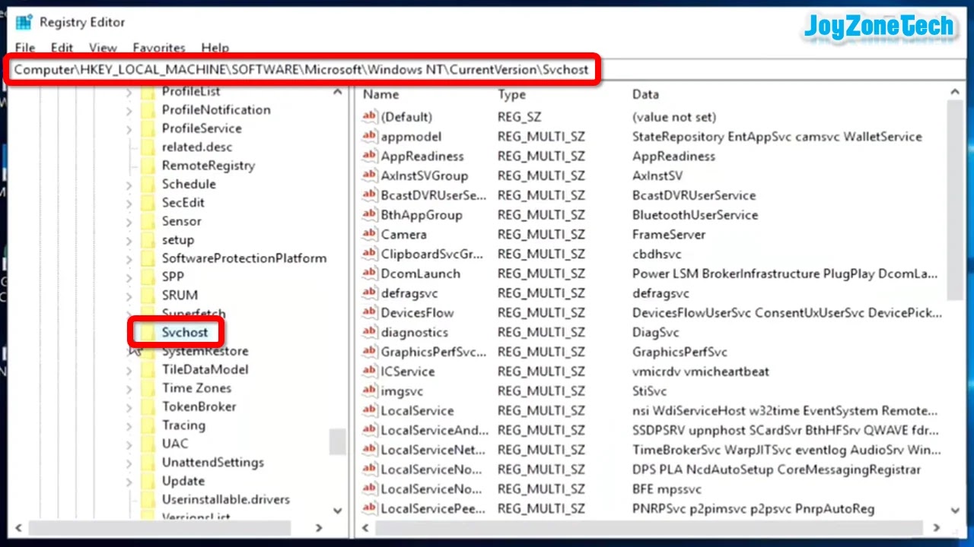Click the folder icon of the Sensor key

pyautogui.click(x=148, y=221)
